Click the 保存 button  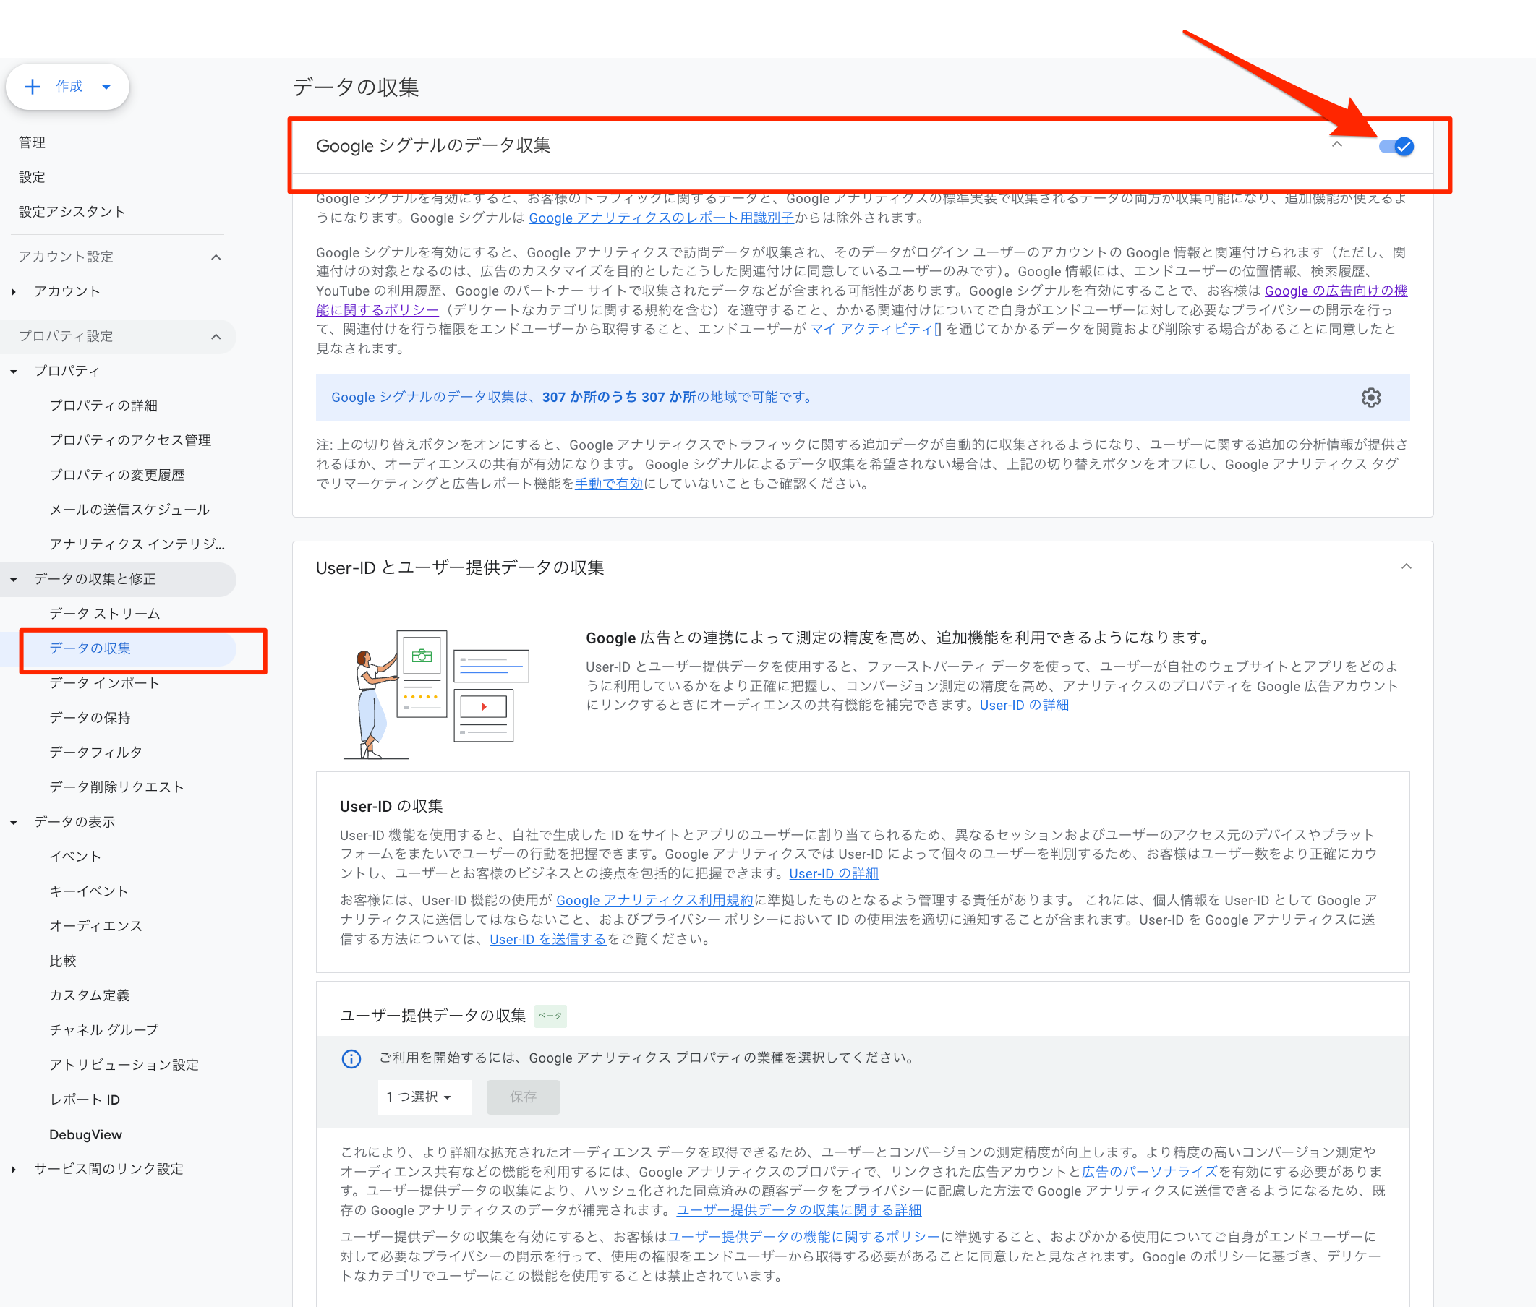click(523, 1097)
